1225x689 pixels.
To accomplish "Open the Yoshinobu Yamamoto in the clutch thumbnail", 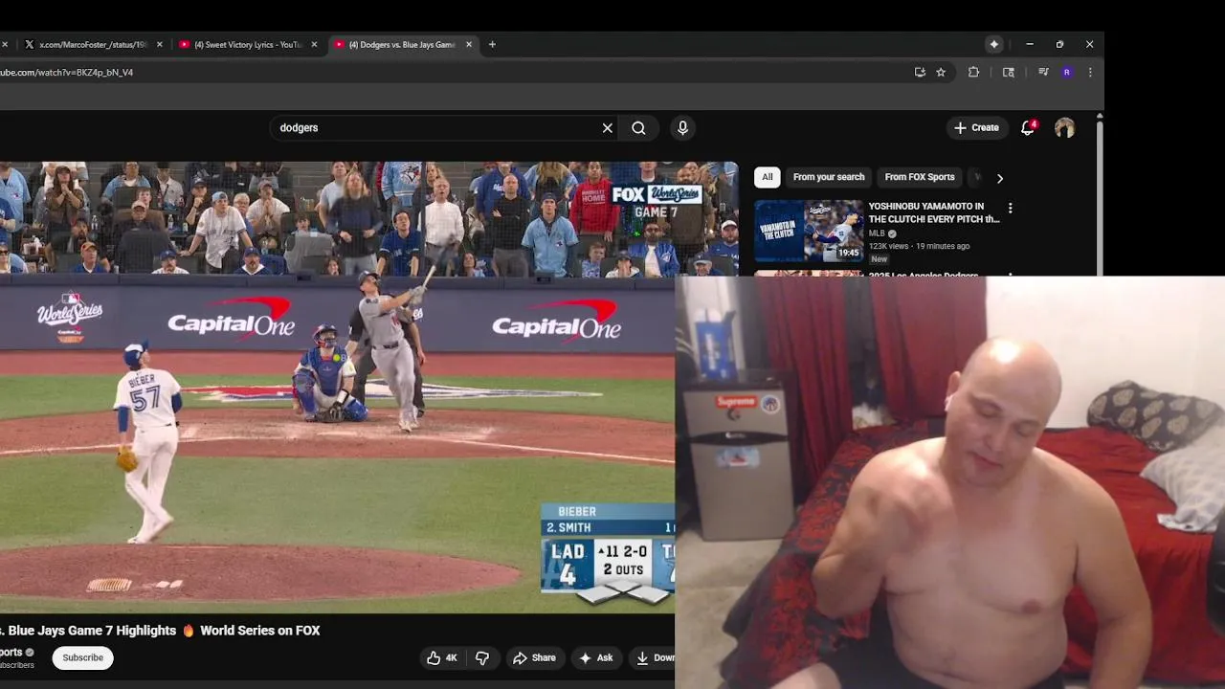I will click(x=809, y=231).
